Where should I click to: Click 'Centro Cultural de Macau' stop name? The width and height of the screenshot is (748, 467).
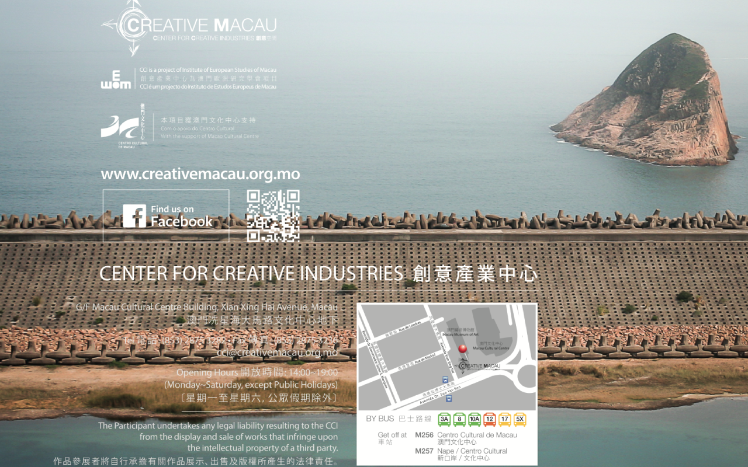point(477,435)
